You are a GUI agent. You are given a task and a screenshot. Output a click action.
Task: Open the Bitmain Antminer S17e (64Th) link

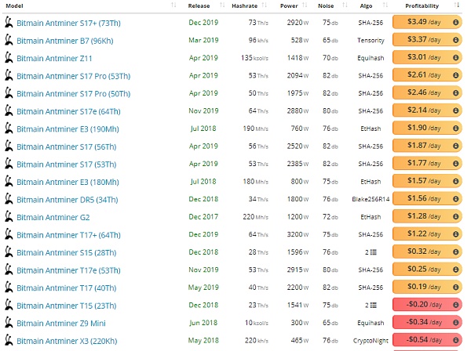coord(68,111)
